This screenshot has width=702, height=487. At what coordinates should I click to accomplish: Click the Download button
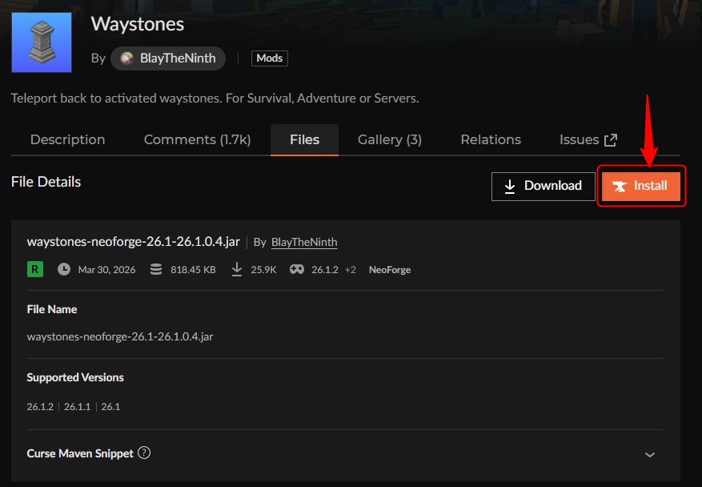tap(543, 186)
